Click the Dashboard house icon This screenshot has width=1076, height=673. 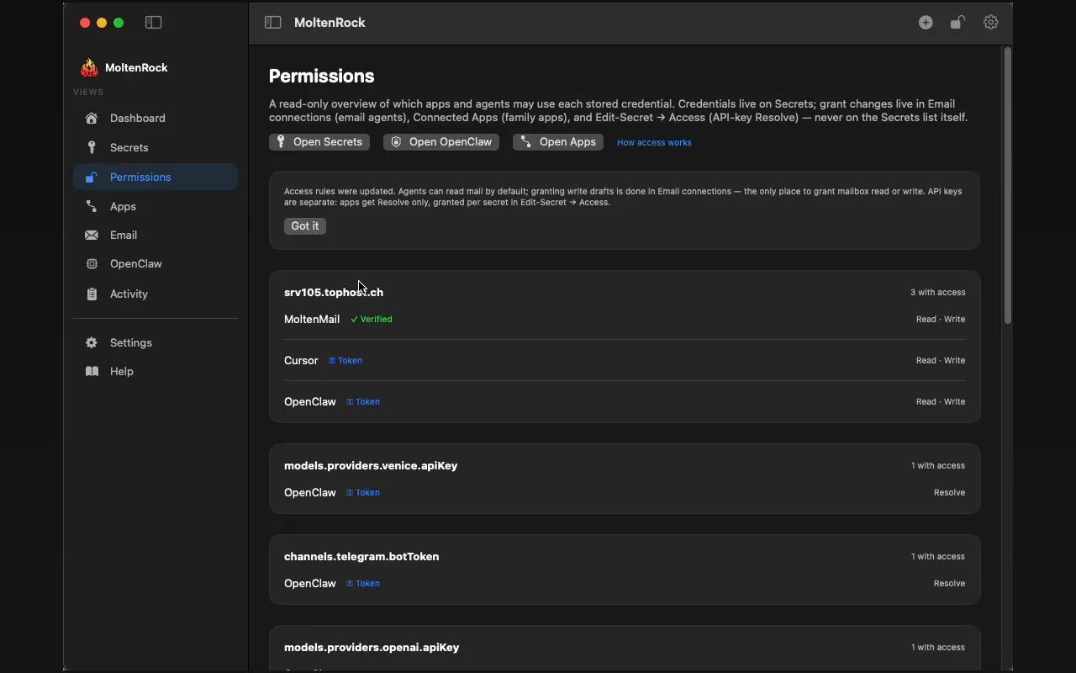92,119
